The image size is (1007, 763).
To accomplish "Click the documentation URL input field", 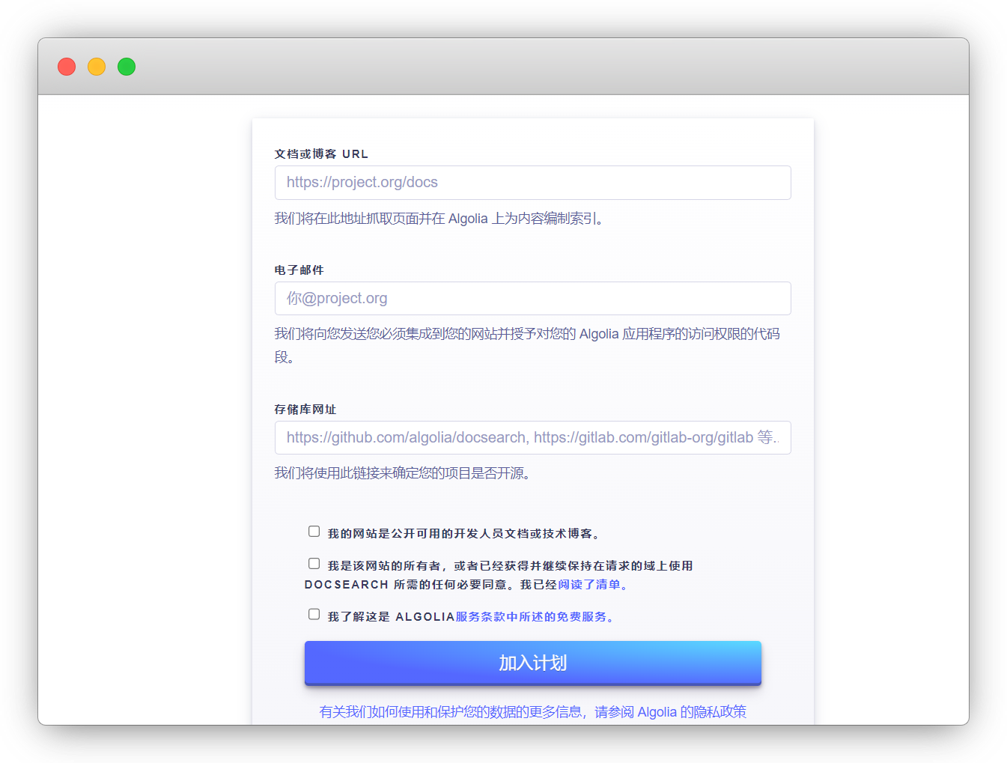I will (532, 182).
